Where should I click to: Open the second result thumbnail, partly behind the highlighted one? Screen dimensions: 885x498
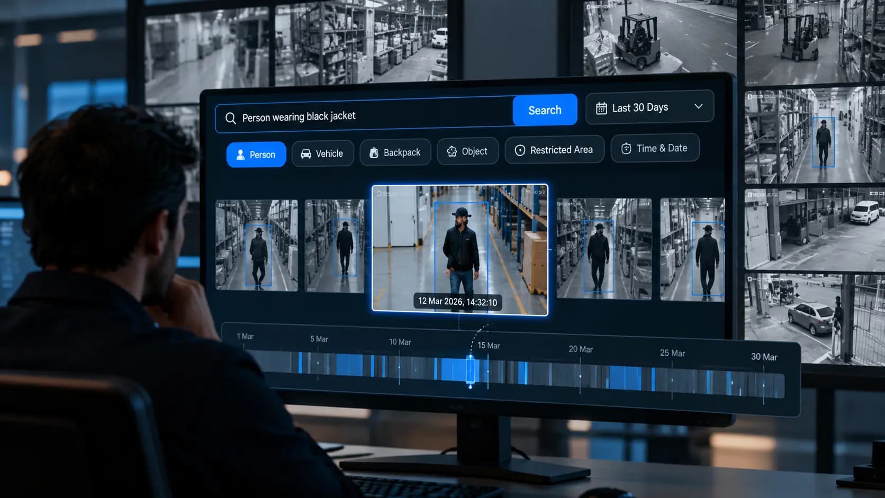click(x=335, y=246)
